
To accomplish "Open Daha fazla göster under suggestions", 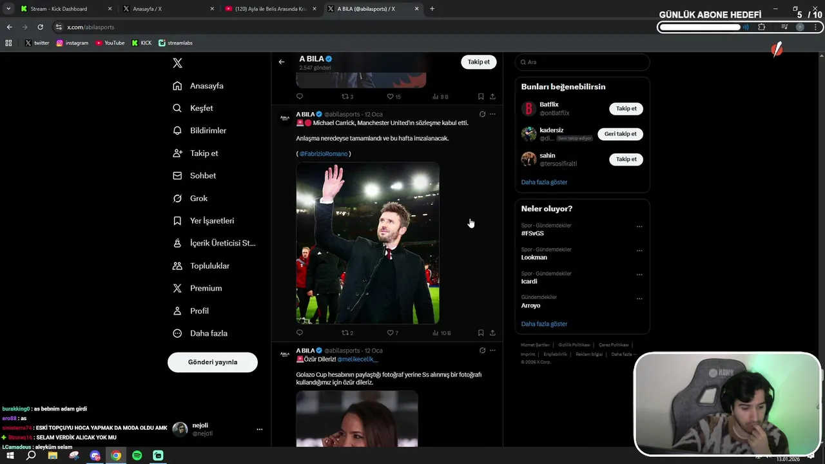I will (x=544, y=182).
